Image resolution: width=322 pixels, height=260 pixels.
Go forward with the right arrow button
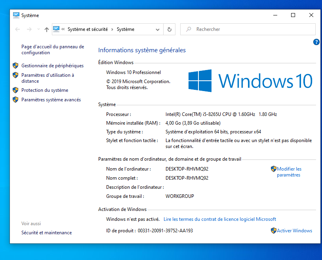pyautogui.click(x=29, y=29)
